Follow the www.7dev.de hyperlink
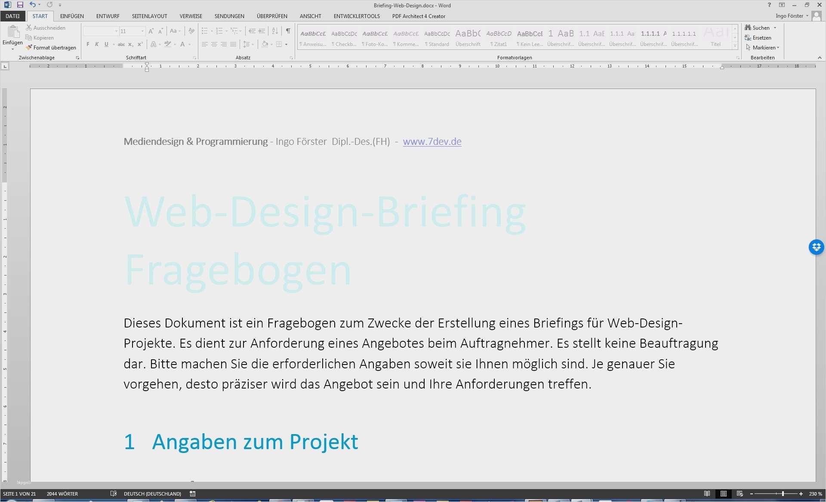 point(432,141)
